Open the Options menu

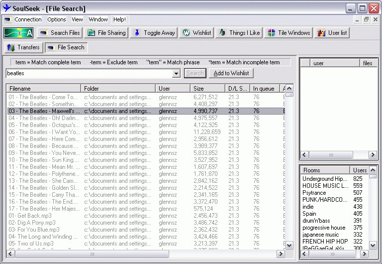coord(57,19)
